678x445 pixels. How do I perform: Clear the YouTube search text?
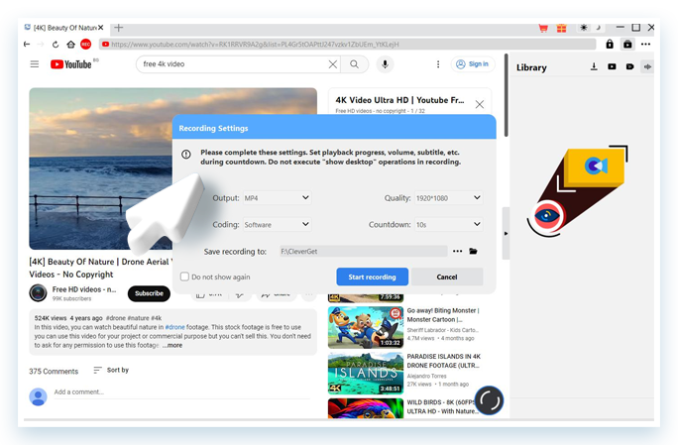pyautogui.click(x=332, y=64)
